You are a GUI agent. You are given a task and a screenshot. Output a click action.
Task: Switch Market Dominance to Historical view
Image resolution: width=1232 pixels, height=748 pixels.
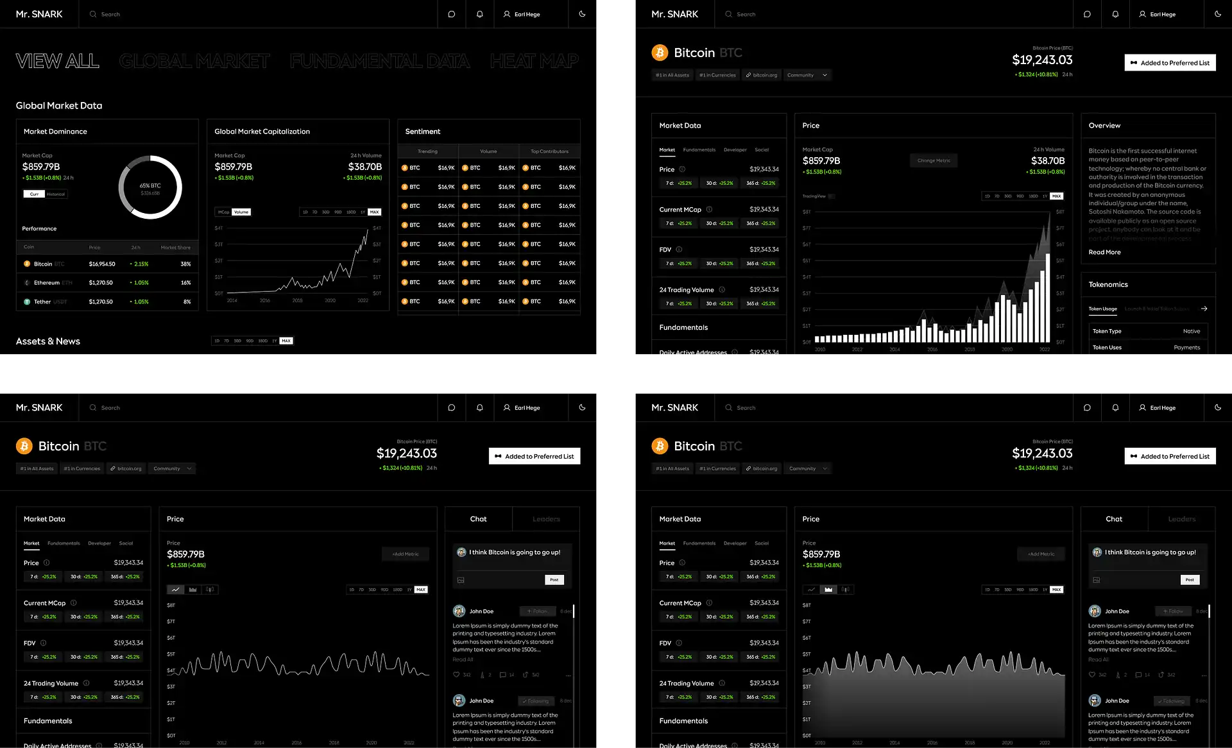coord(57,194)
